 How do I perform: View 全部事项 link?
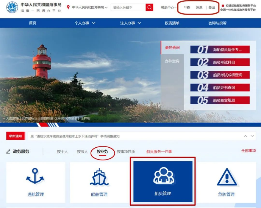pos(248,151)
